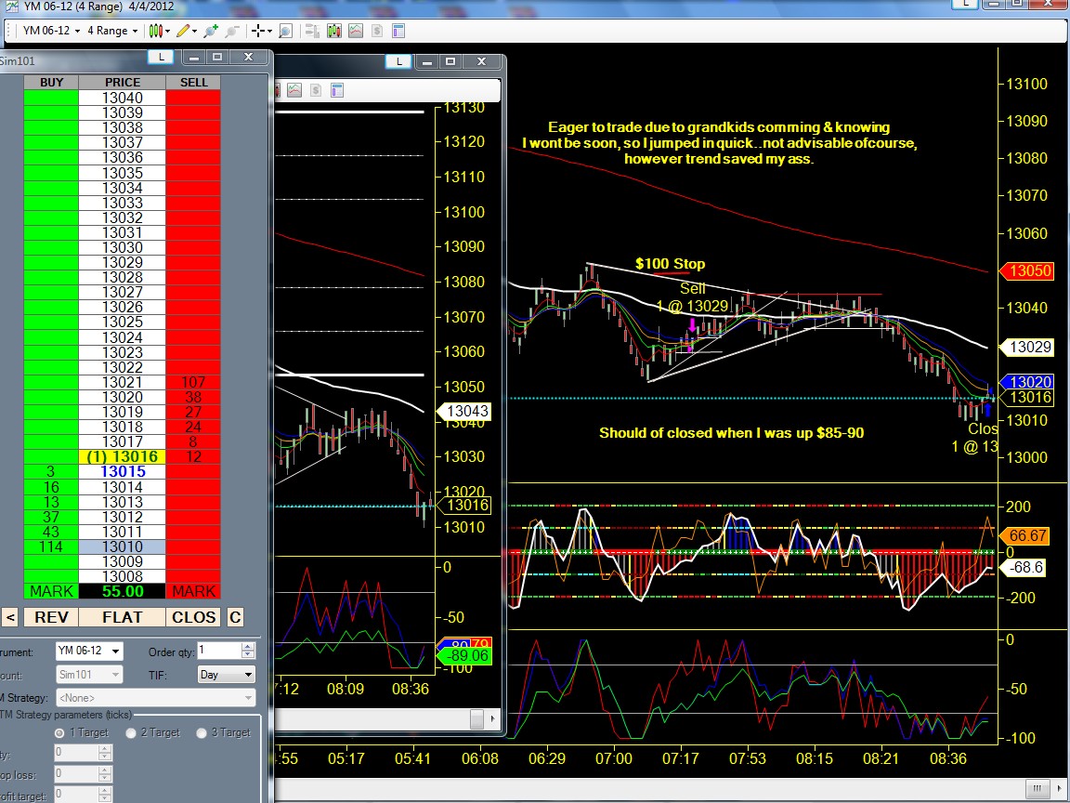Select the crosshair cursor icon
1070x803 pixels.
[258, 31]
